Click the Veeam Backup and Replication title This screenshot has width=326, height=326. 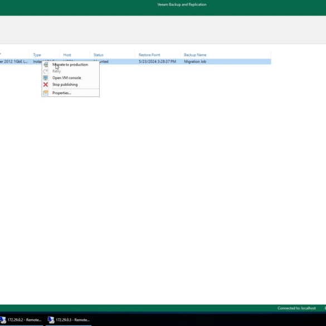coord(182,4)
